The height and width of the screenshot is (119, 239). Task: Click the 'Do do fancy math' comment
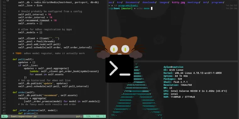pyautogui.click(x=47, y=104)
